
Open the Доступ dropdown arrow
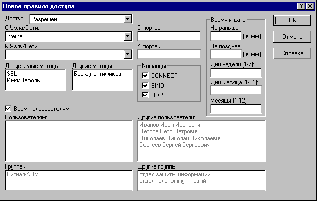[x=127, y=19]
